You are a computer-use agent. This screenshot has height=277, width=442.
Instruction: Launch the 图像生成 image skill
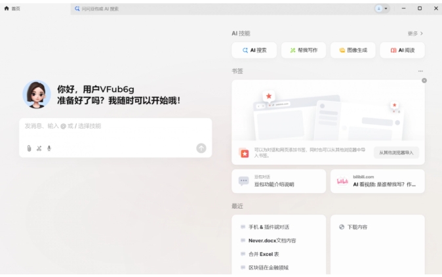[x=353, y=50]
